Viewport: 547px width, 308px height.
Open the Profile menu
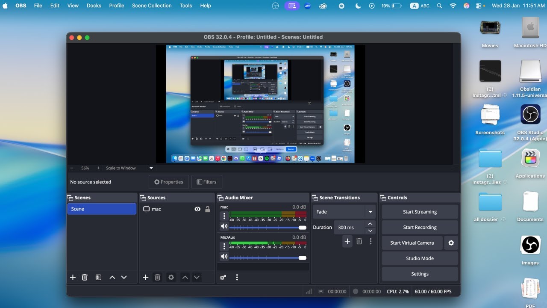[x=117, y=6]
